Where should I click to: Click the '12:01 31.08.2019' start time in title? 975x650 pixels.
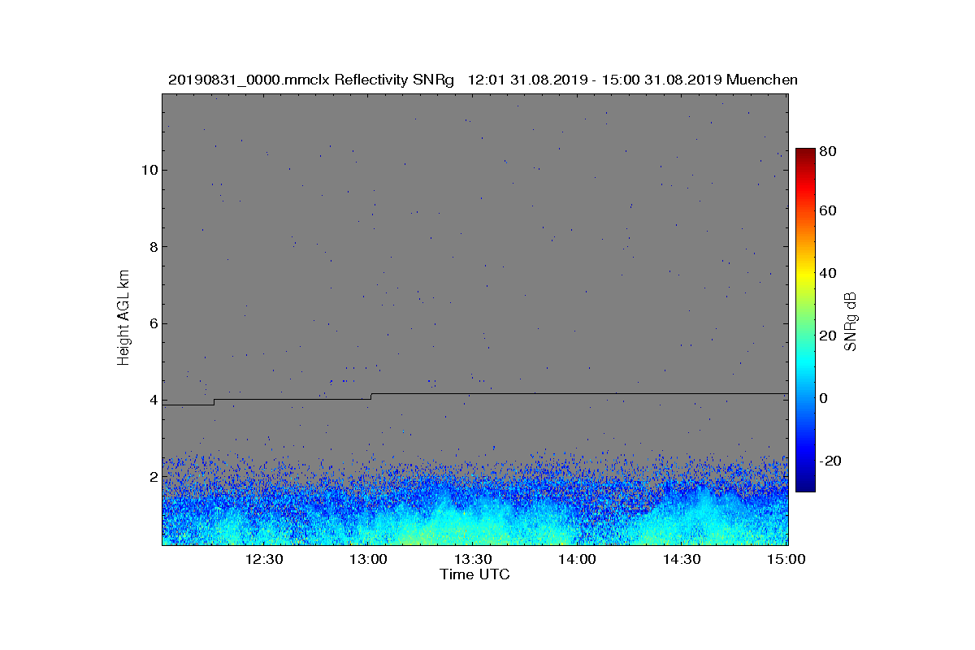528,80
